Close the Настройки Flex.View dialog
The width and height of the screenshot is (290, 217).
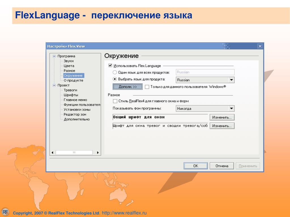(x=260, y=46)
